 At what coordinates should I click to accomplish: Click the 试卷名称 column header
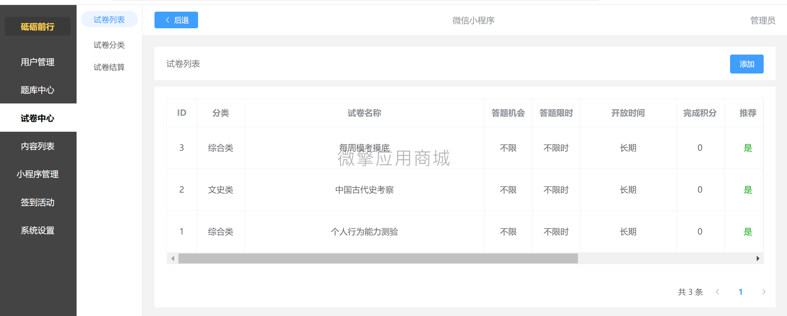[365, 113]
